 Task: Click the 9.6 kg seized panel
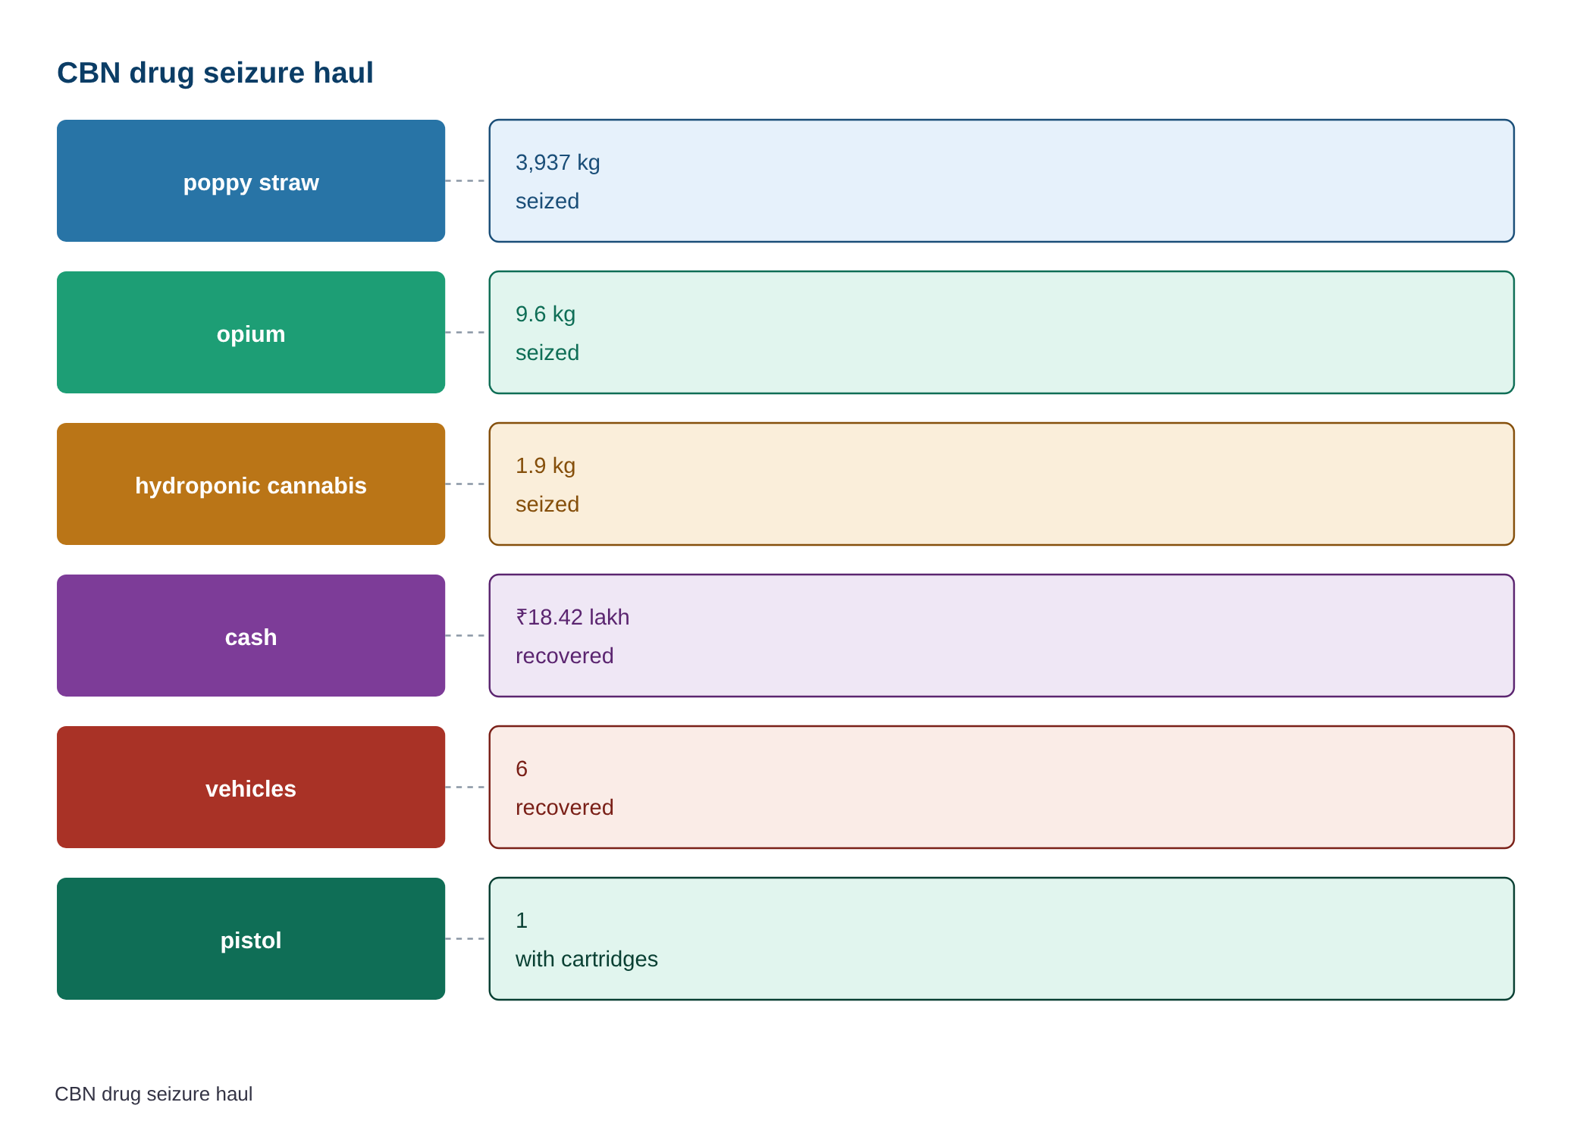coord(1002,332)
